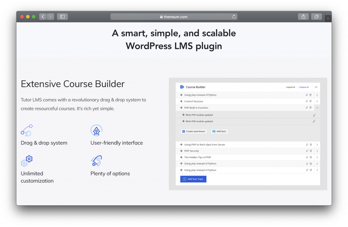Click the User-friendly interface pen nib icon
348x227 pixels.
[x=96, y=130]
